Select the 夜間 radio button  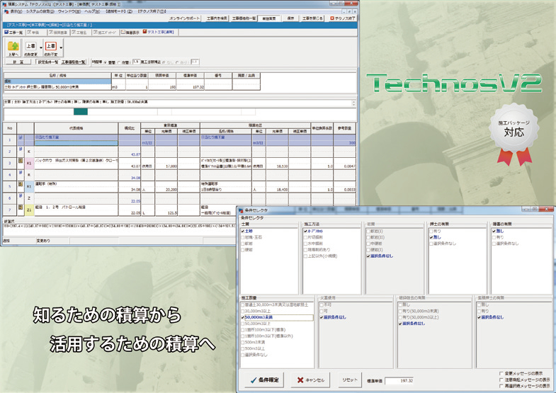(119, 62)
